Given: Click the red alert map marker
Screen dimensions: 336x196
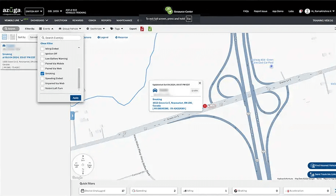Looking at the screenshot, I should (205, 106).
